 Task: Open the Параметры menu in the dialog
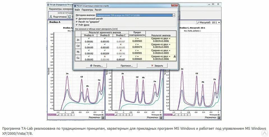[x=87, y=10]
